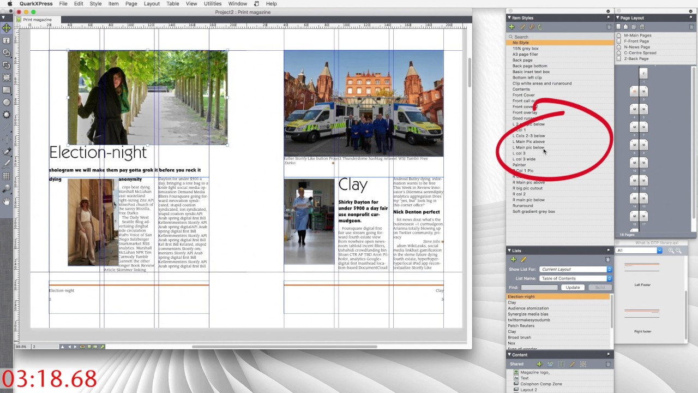
Task: Delete page in Page Layout panel
Action: point(692,27)
